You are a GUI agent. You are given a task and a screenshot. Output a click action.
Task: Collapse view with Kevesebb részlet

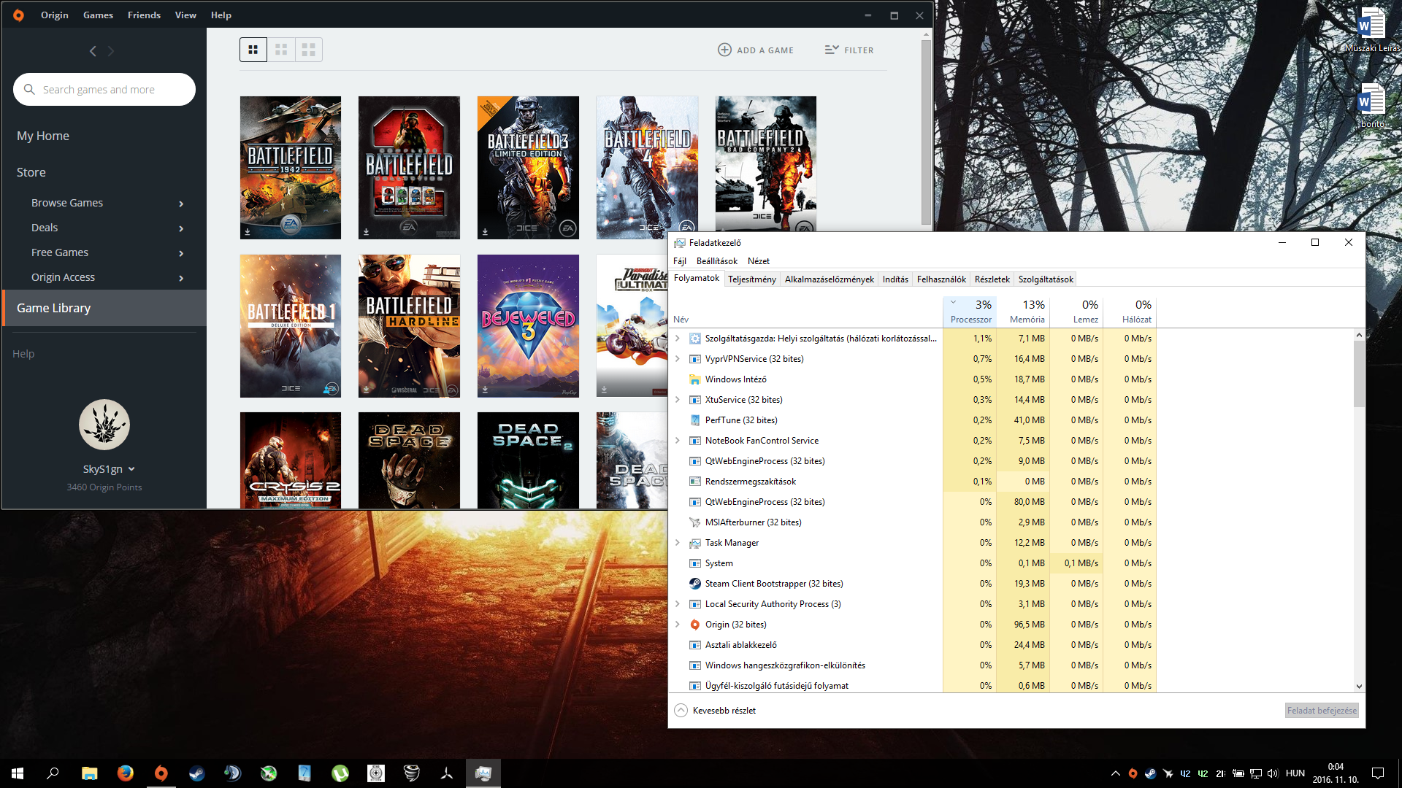point(716,711)
